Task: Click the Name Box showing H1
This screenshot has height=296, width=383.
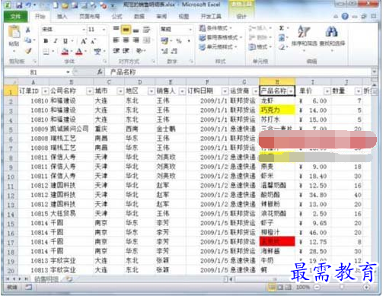Action: (x=37, y=72)
